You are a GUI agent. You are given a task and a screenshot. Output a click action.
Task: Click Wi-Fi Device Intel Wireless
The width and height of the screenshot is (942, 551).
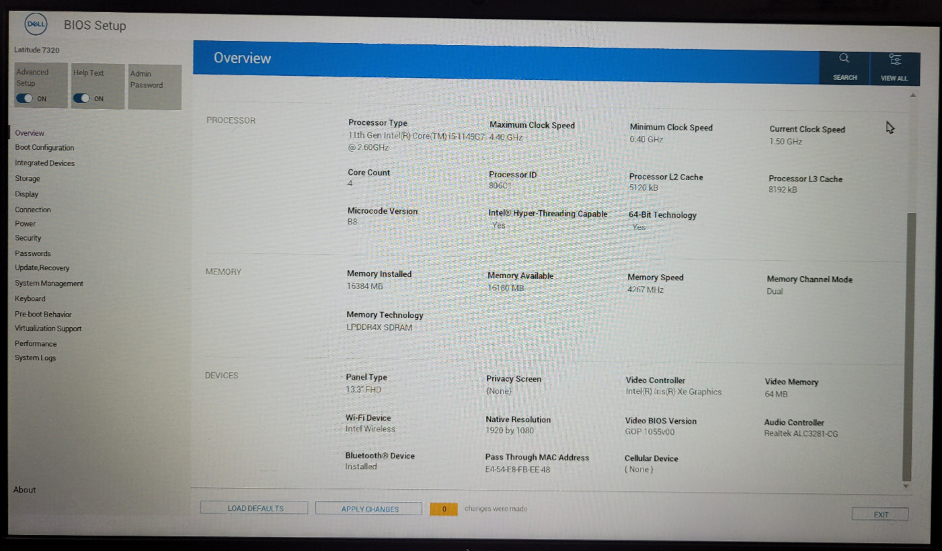click(370, 429)
